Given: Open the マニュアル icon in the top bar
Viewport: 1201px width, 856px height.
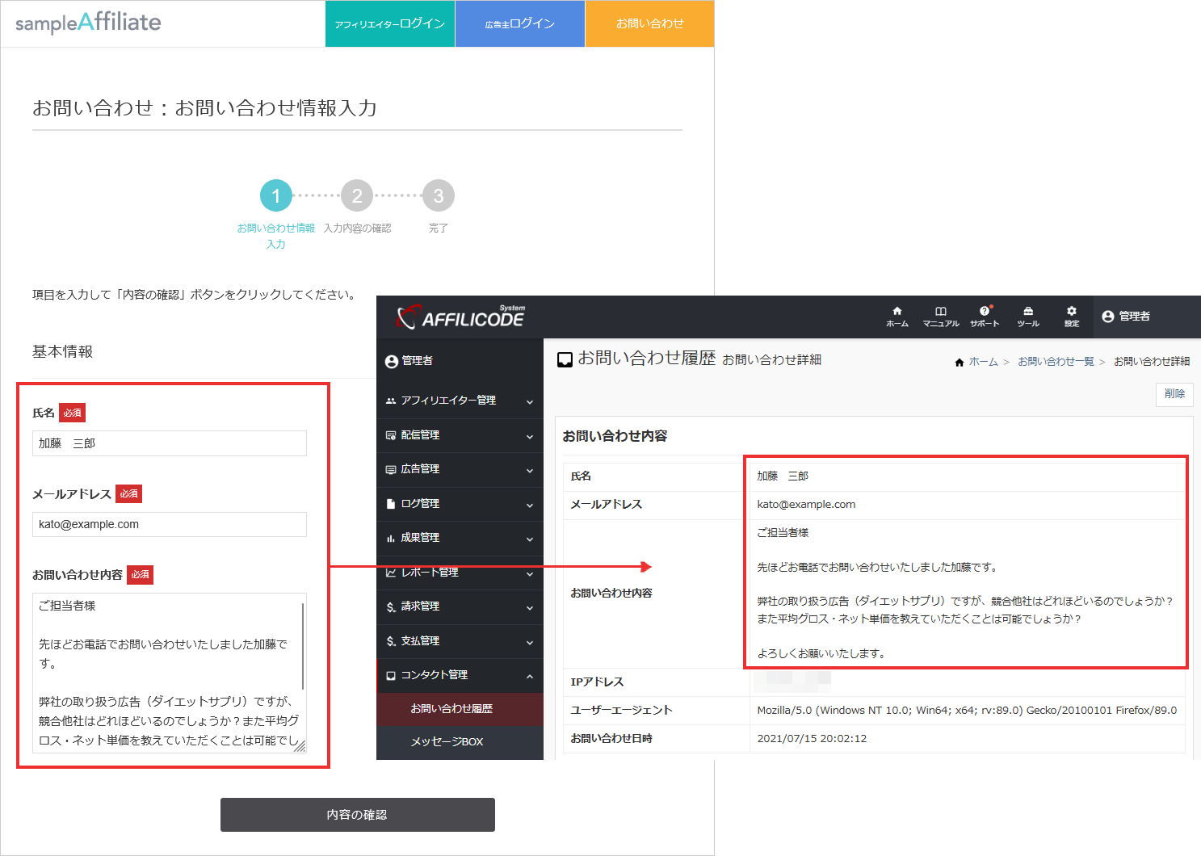Looking at the screenshot, I should [941, 315].
